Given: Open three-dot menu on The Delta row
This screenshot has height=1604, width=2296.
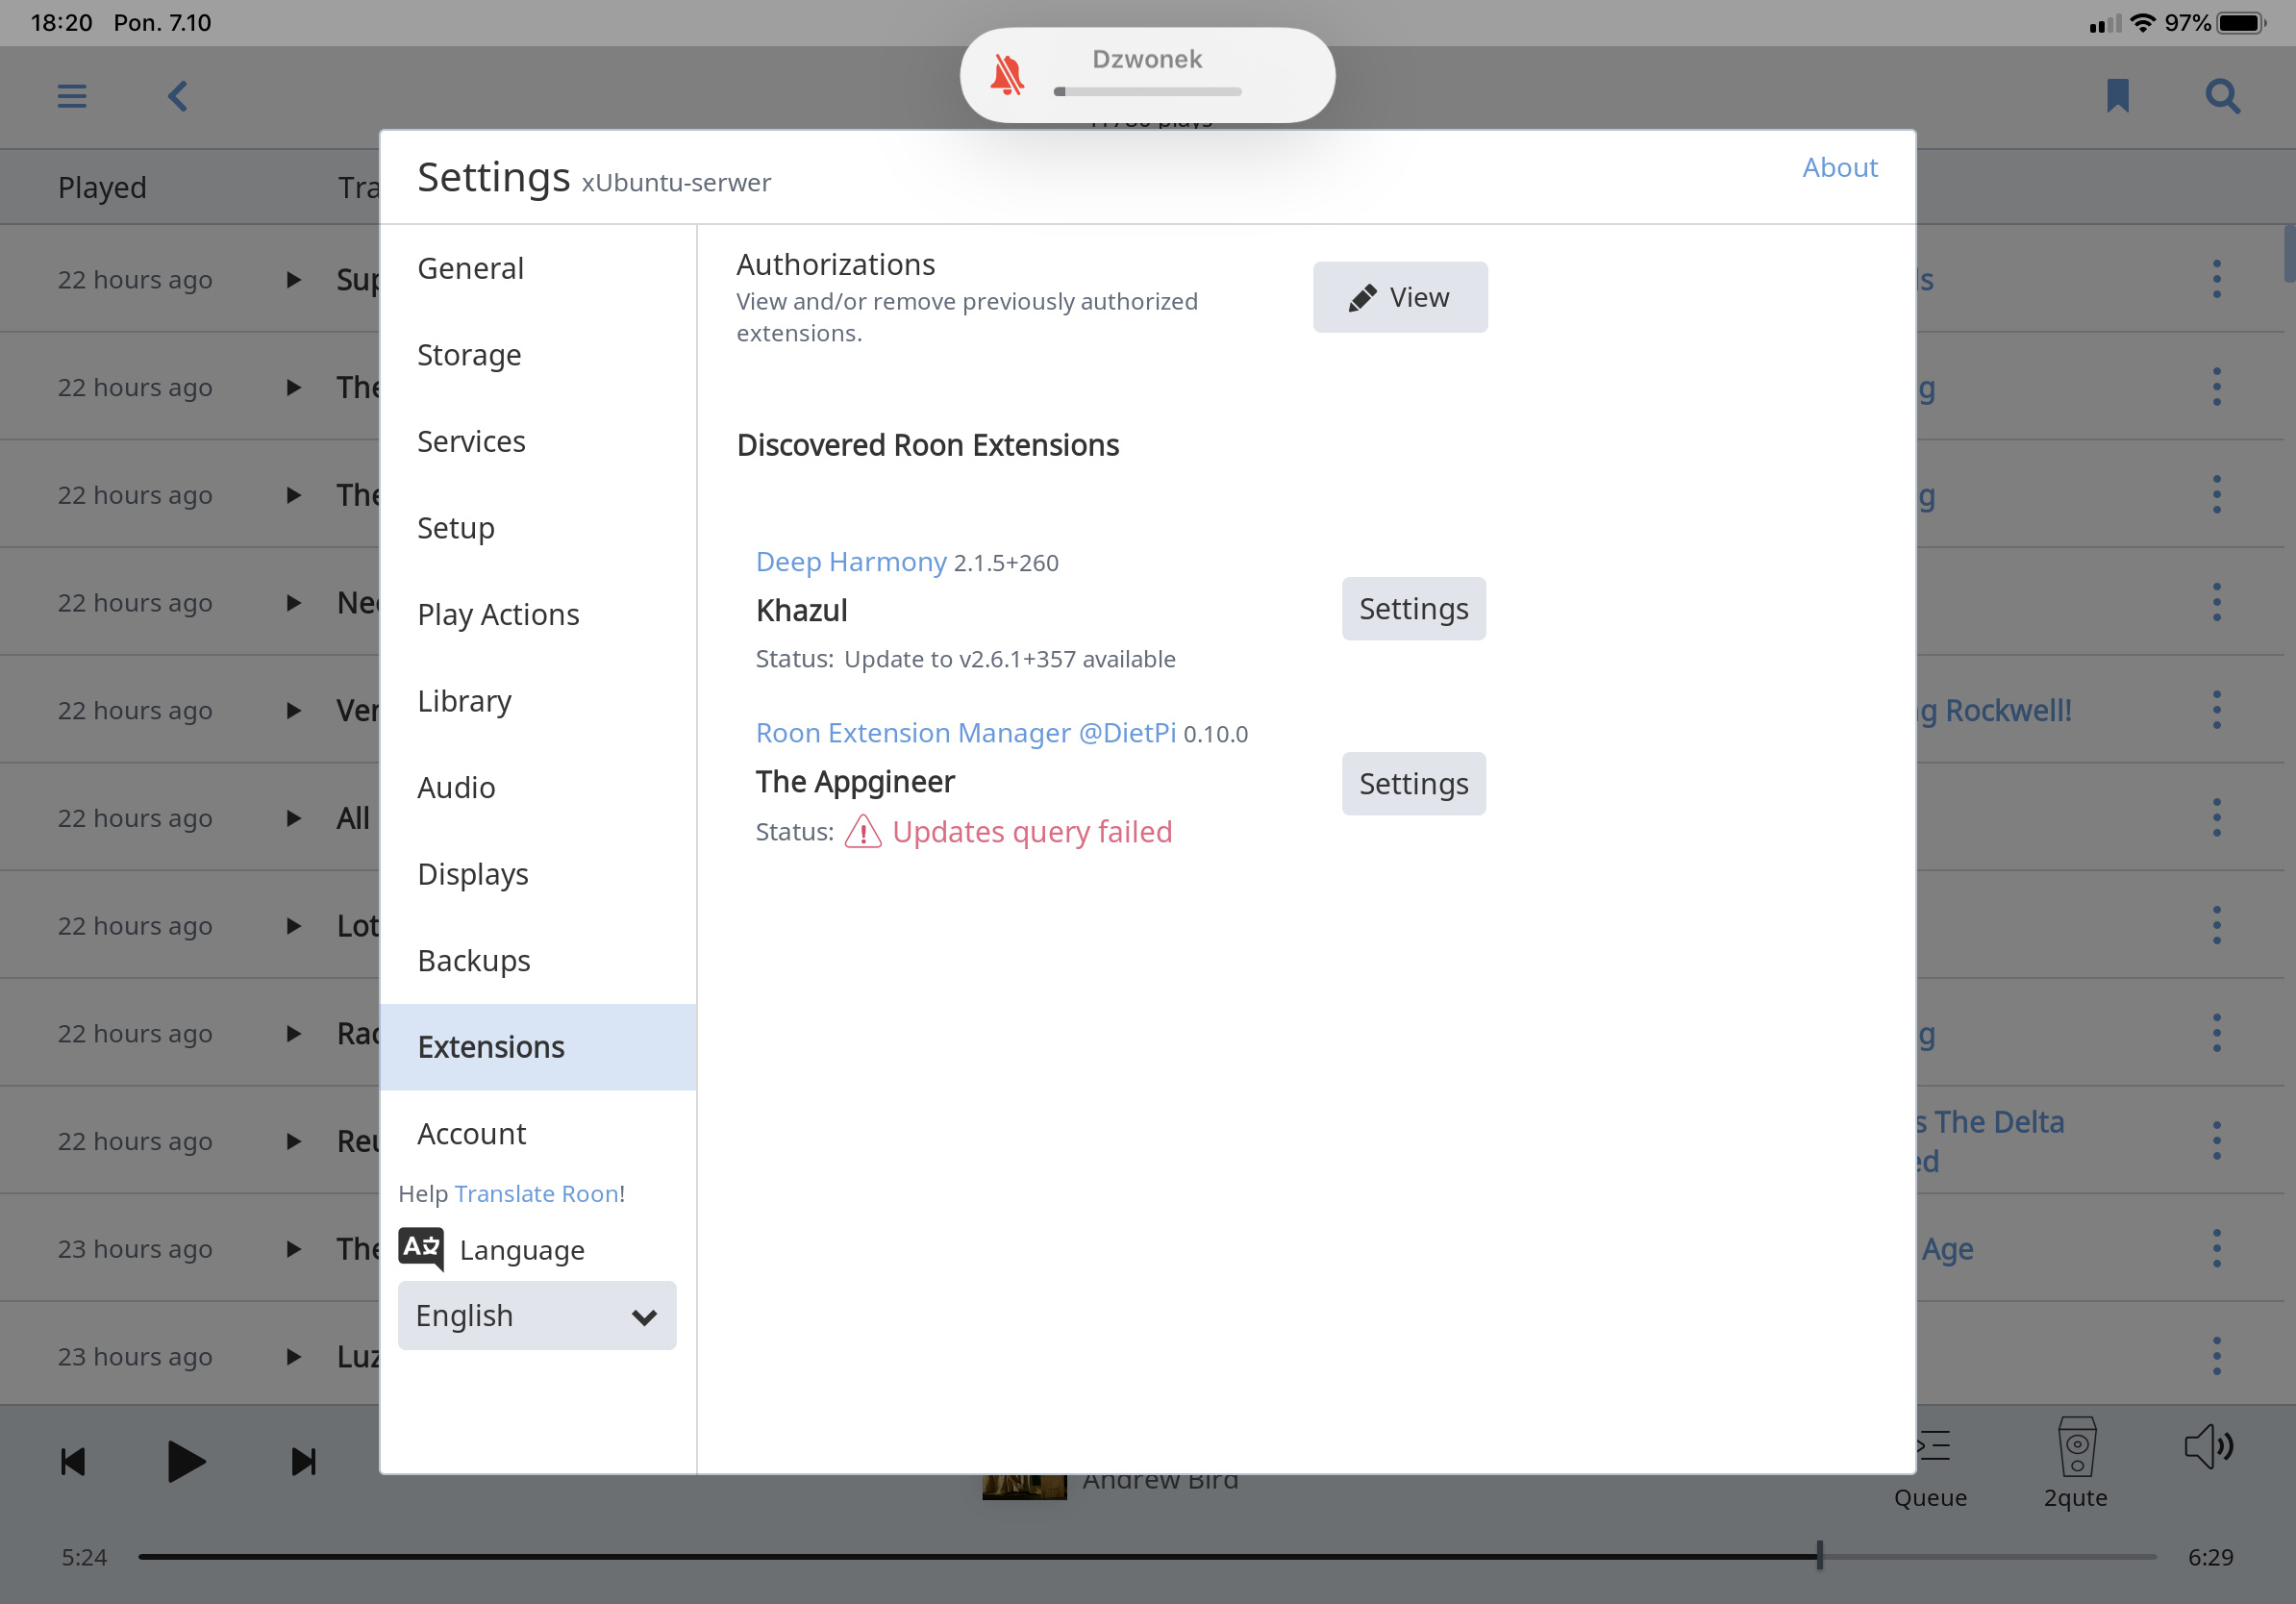Looking at the screenshot, I should pyautogui.click(x=2217, y=1141).
